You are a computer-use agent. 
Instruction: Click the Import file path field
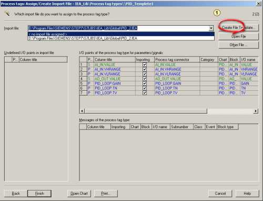pyautogui.click(x=118, y=28)
